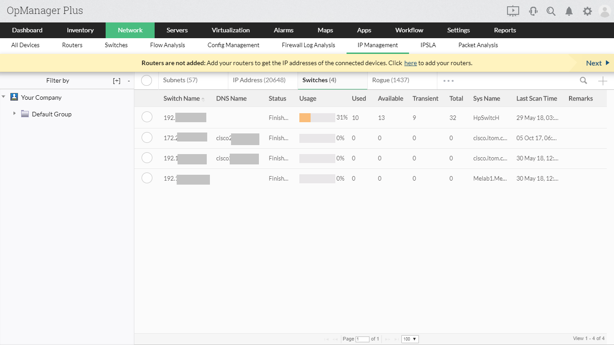Click the Your Company organization icon
614x345 pixels.
(x=14, y=97)
